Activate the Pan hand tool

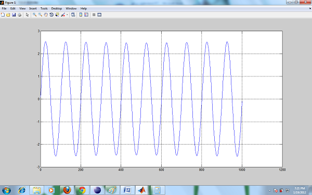click(46, 15)
